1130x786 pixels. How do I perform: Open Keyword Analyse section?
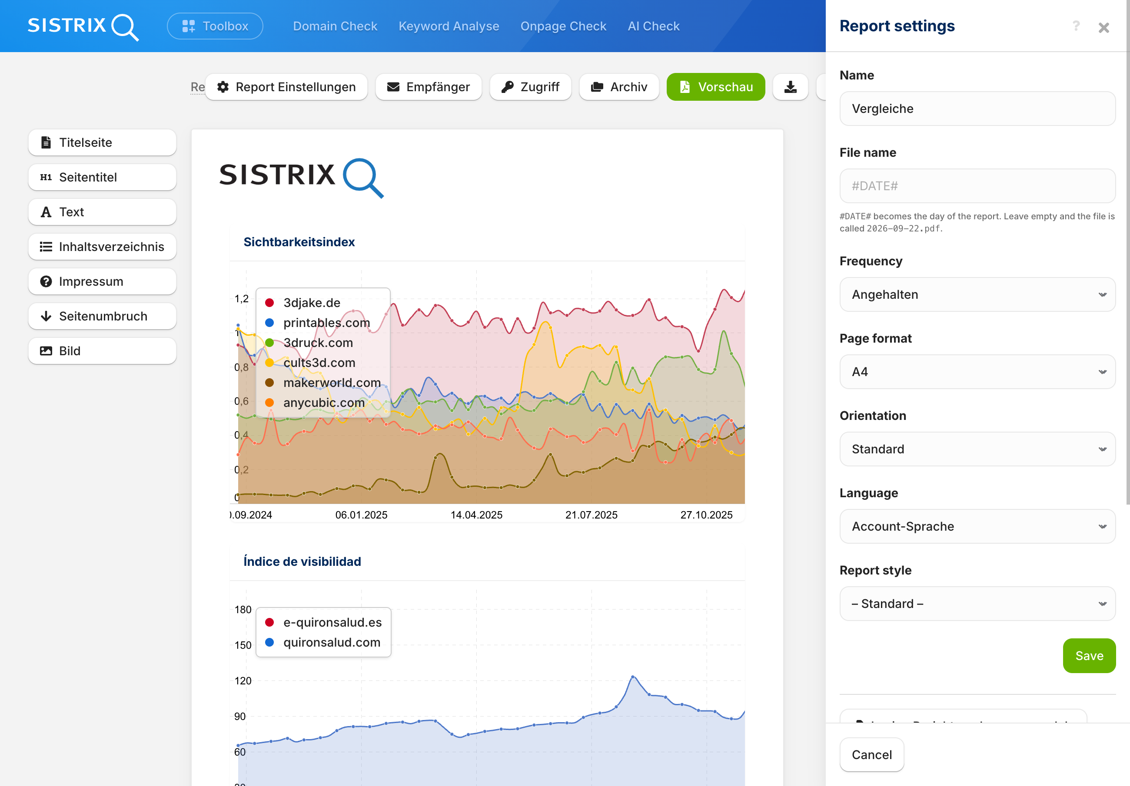pyautogui.click(x=449, y=26)
